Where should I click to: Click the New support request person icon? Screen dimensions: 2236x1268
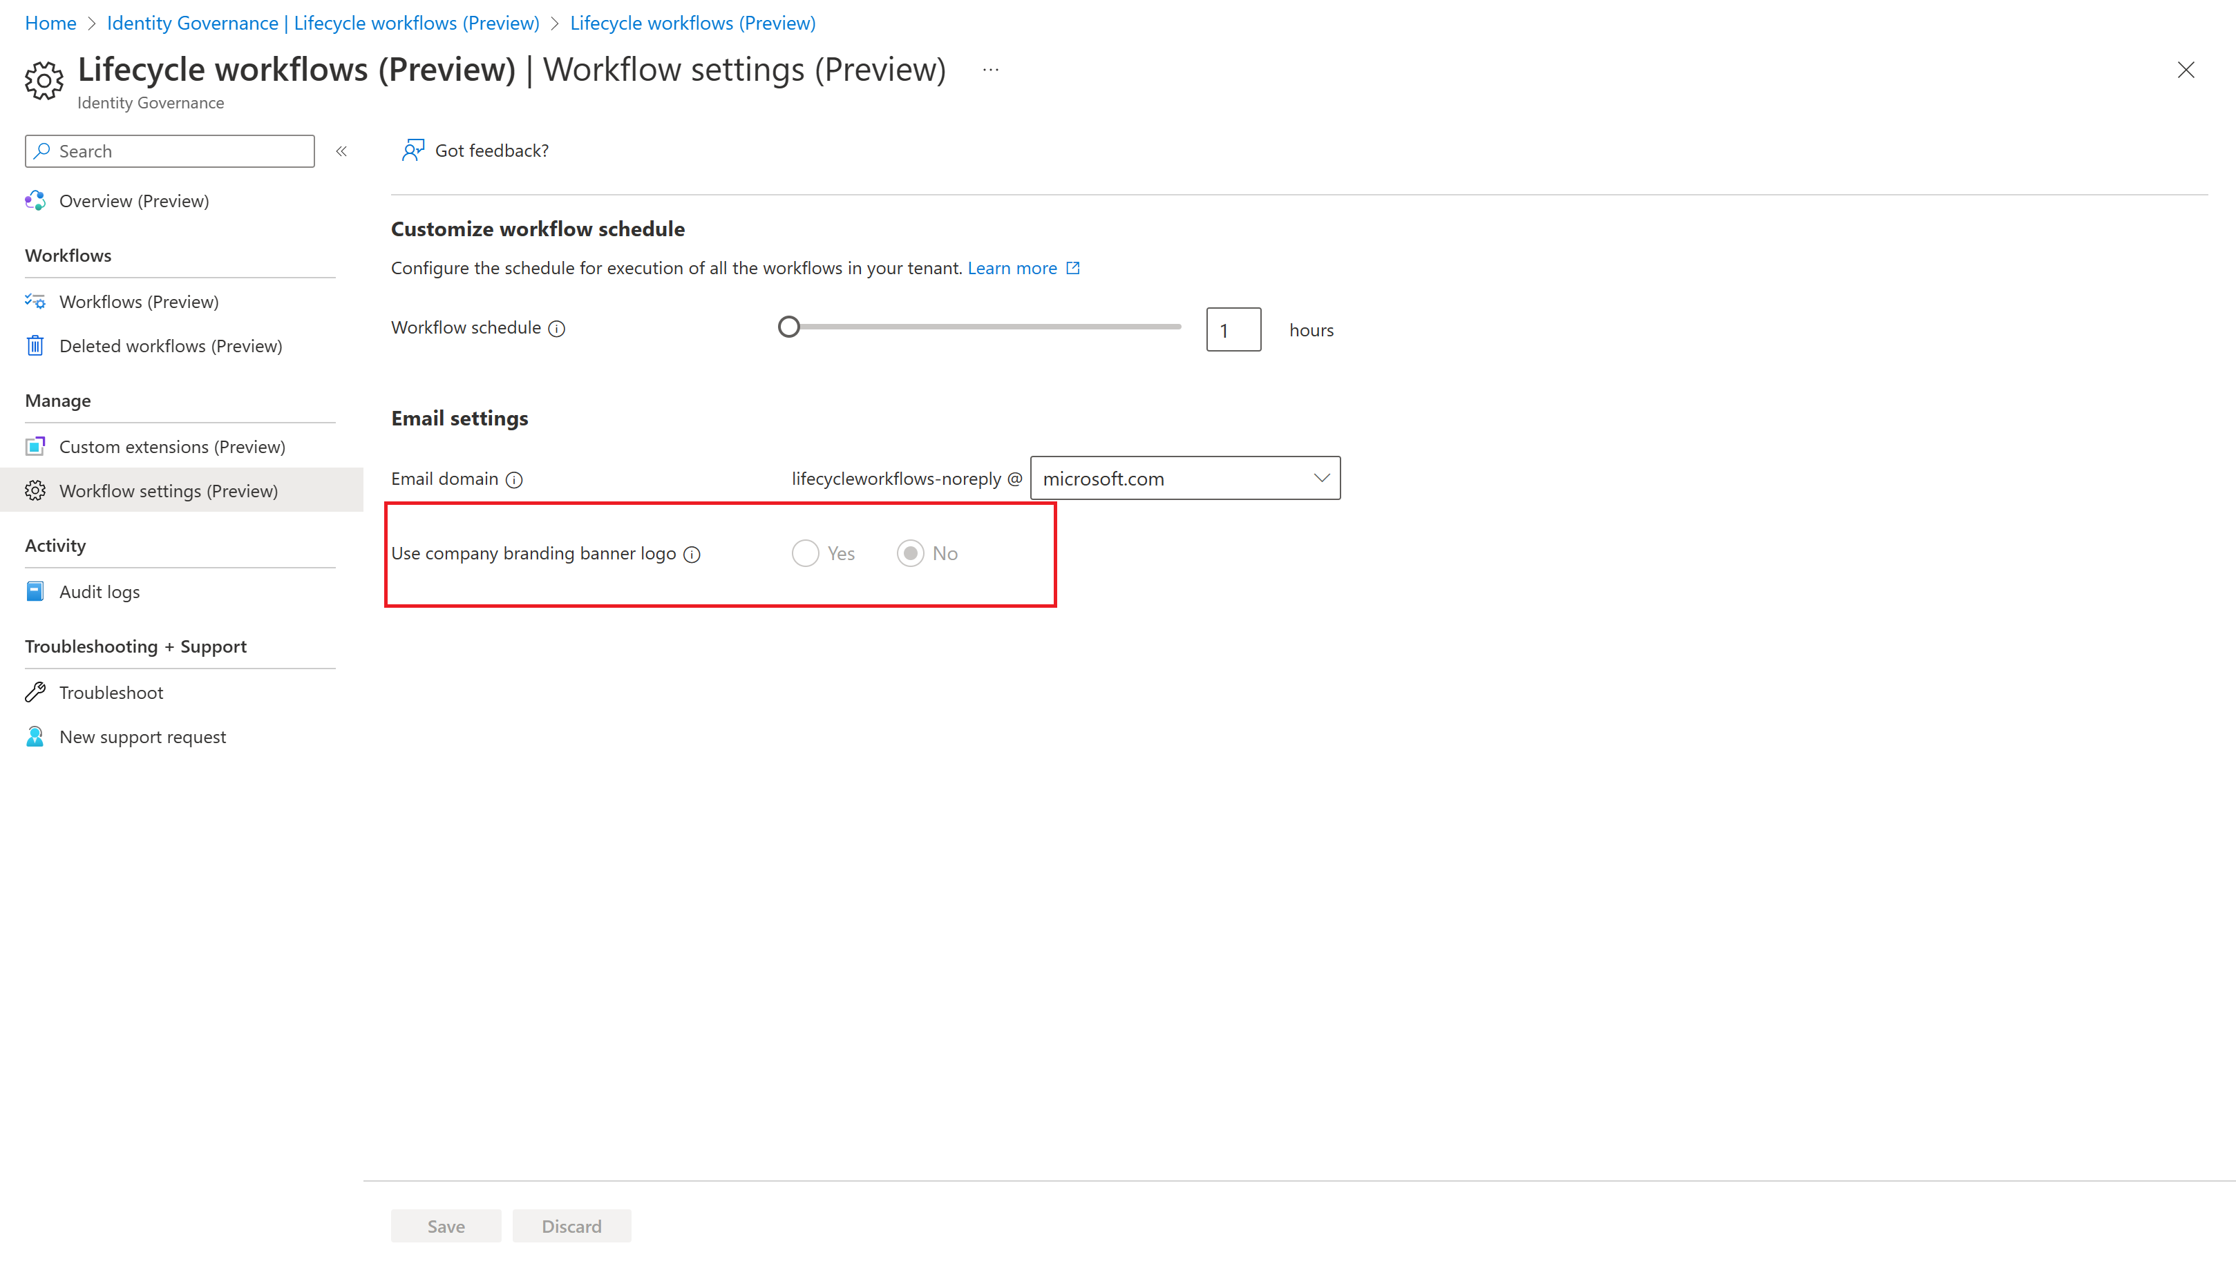[x=35, y=736]
